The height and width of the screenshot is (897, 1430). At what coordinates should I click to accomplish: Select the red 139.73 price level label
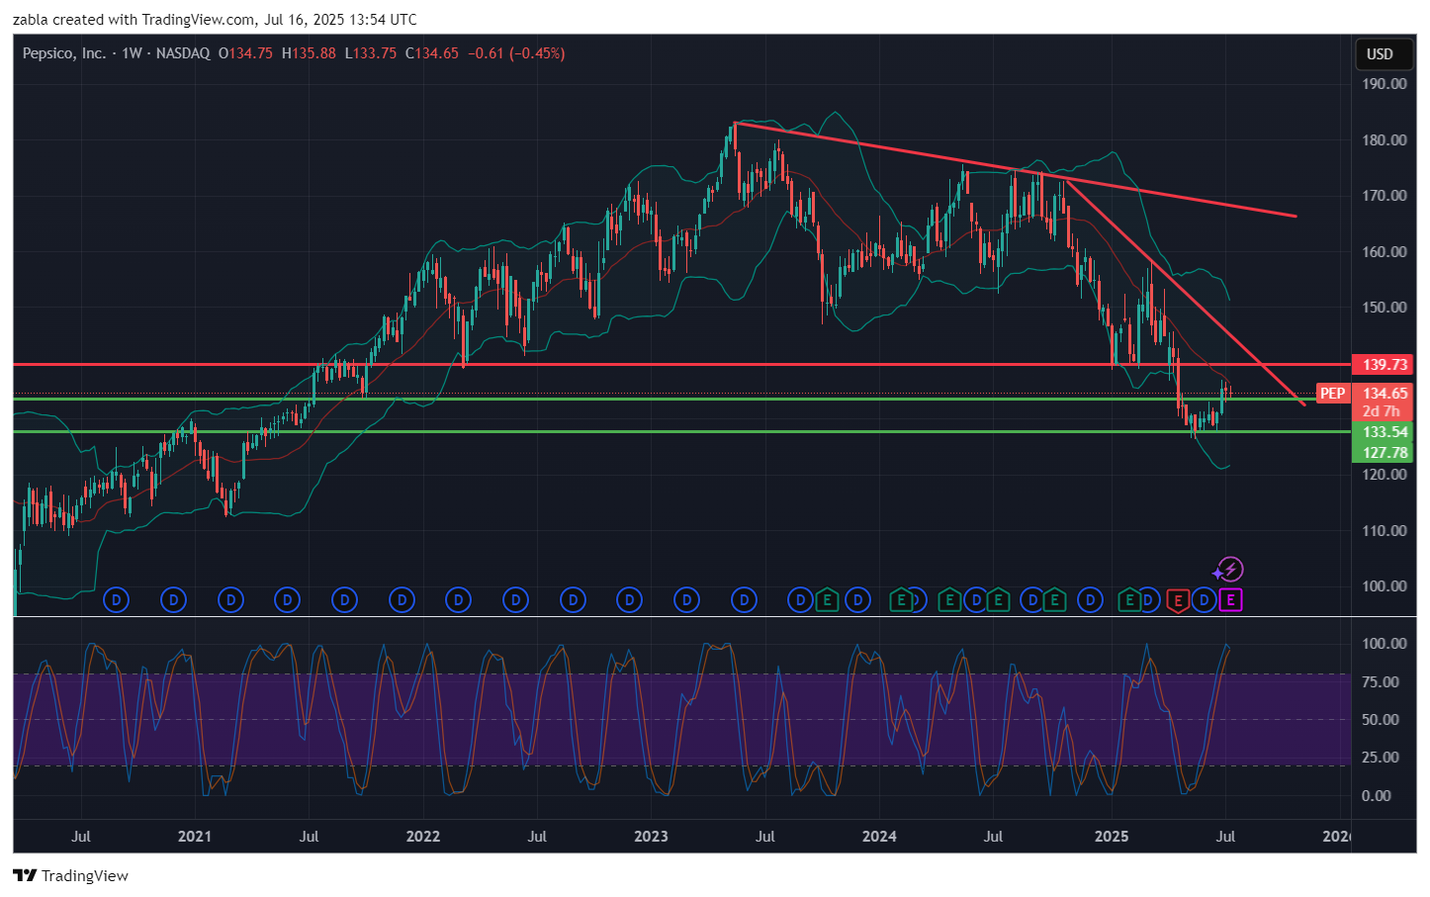(x=1384, y=365)
